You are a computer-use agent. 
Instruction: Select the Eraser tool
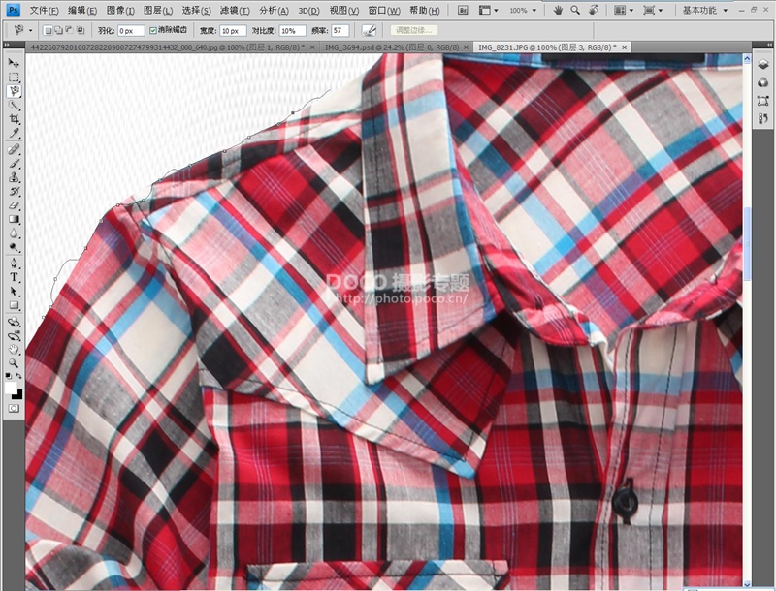pyautogui.click(x=15, y=205)
